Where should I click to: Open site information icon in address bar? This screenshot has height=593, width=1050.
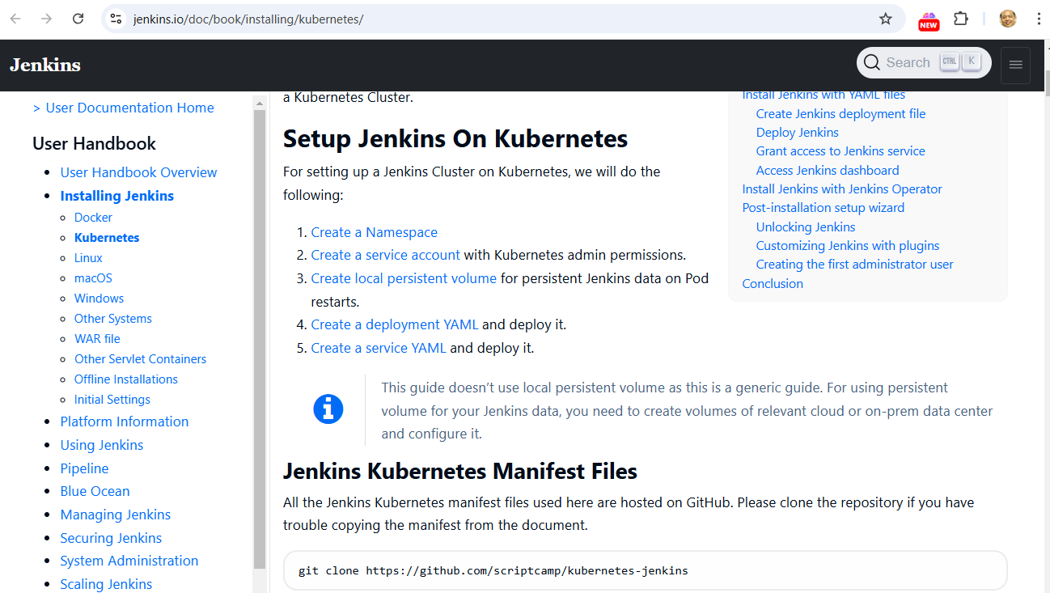tap(116, 19)
